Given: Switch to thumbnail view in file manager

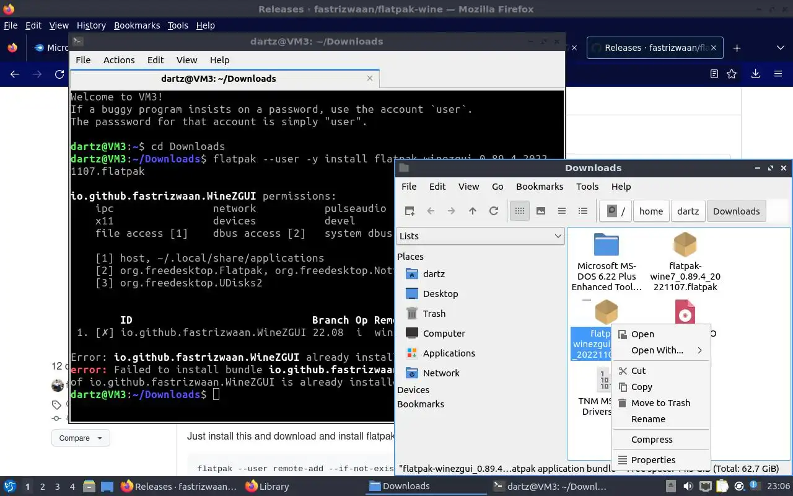Looking at the screenshot, I should [541, 211].
